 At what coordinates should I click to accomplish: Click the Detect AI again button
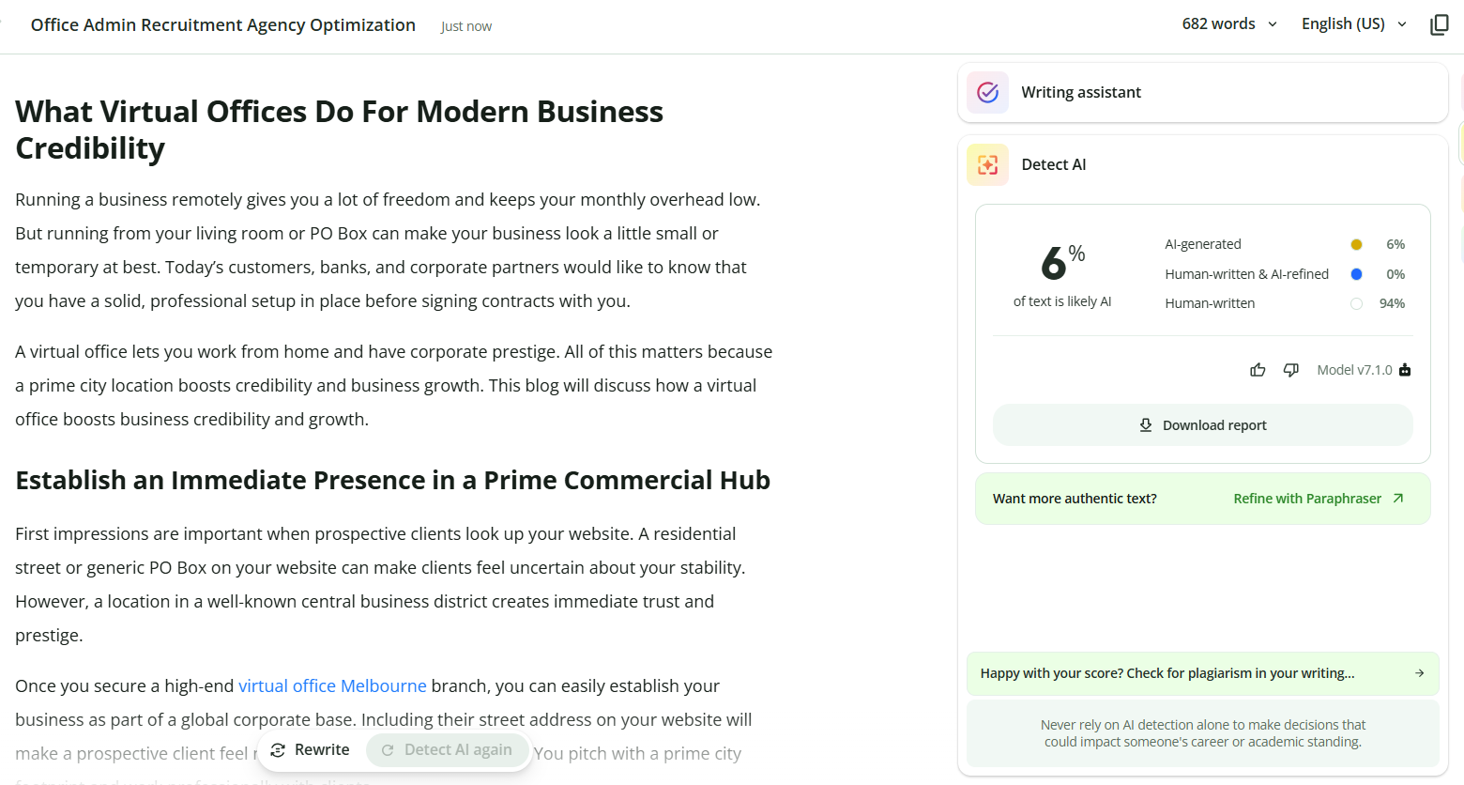pos(447,750)
